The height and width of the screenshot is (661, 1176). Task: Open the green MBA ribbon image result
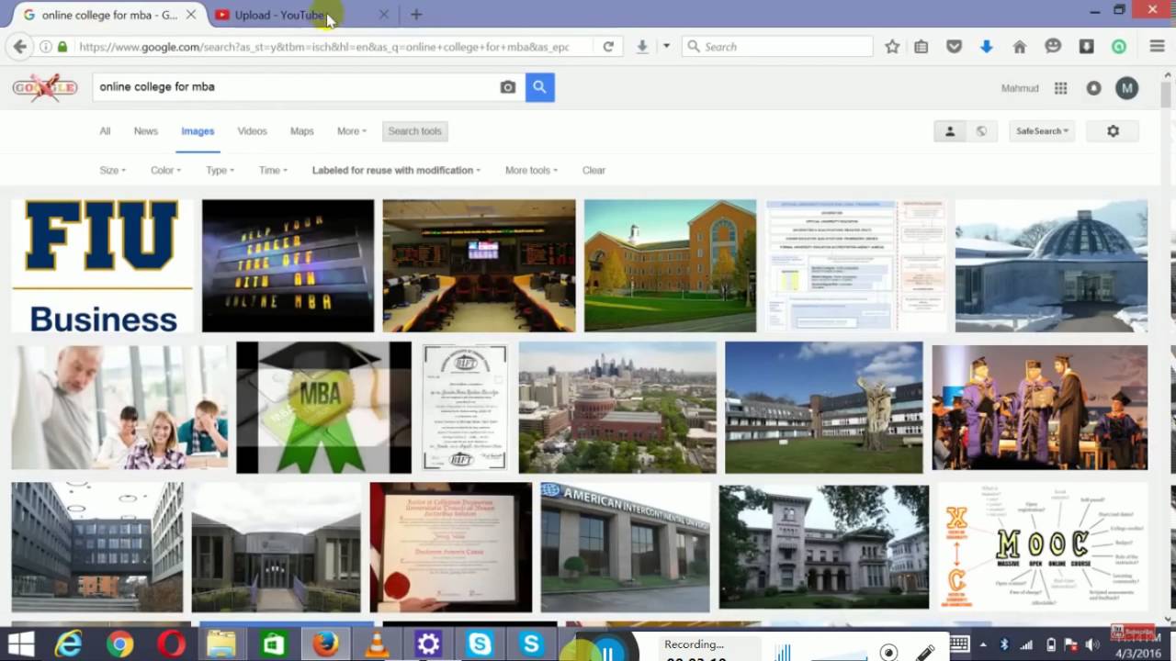pyautogui.click(x=323, y=408)
